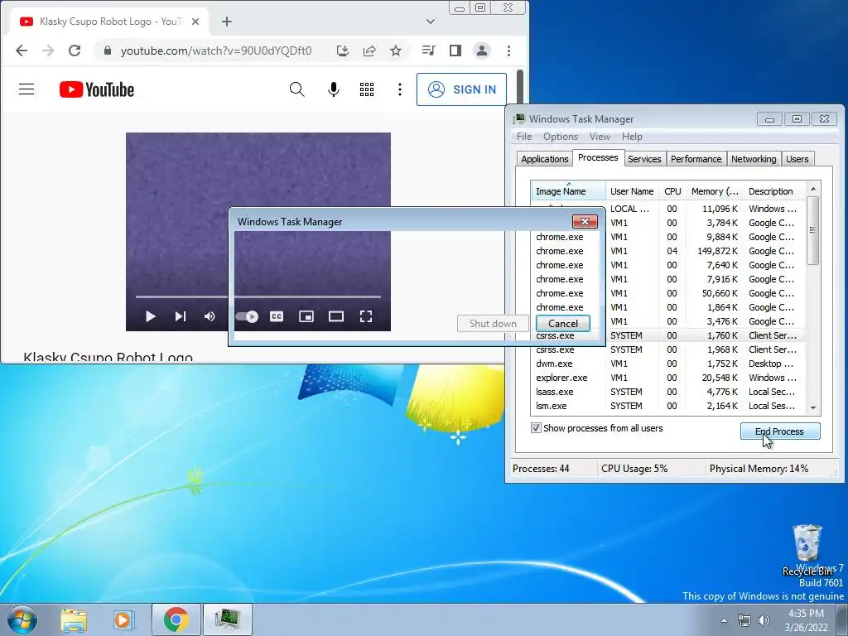The image size is (848, 636).
Task: Reload the YouTube page
Action: 75,51
